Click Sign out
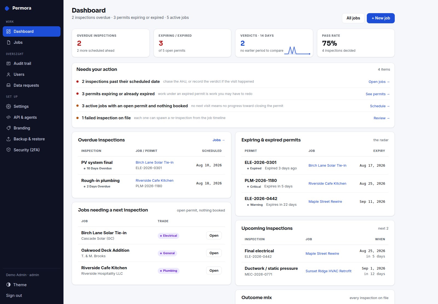438x304 pixels. (x=14, y=296)
